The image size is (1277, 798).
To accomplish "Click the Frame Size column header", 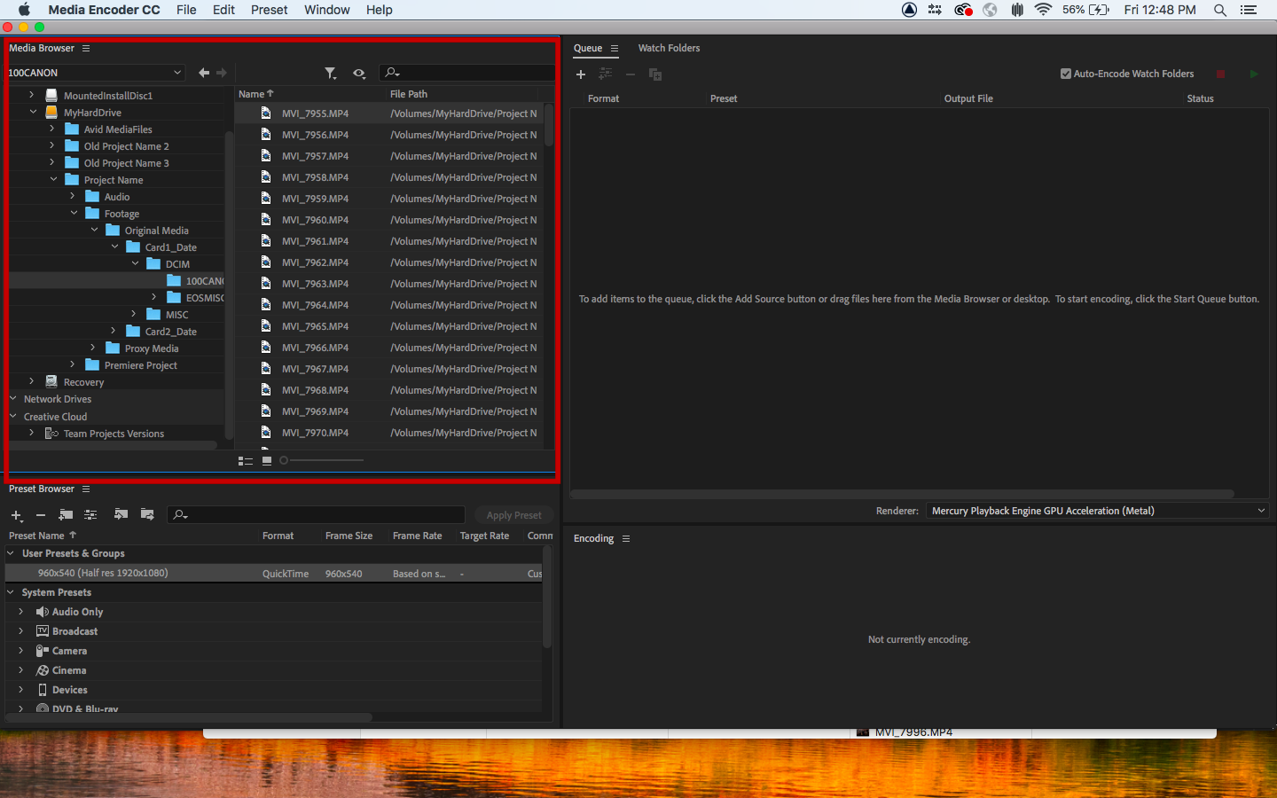I will [349, 536].
